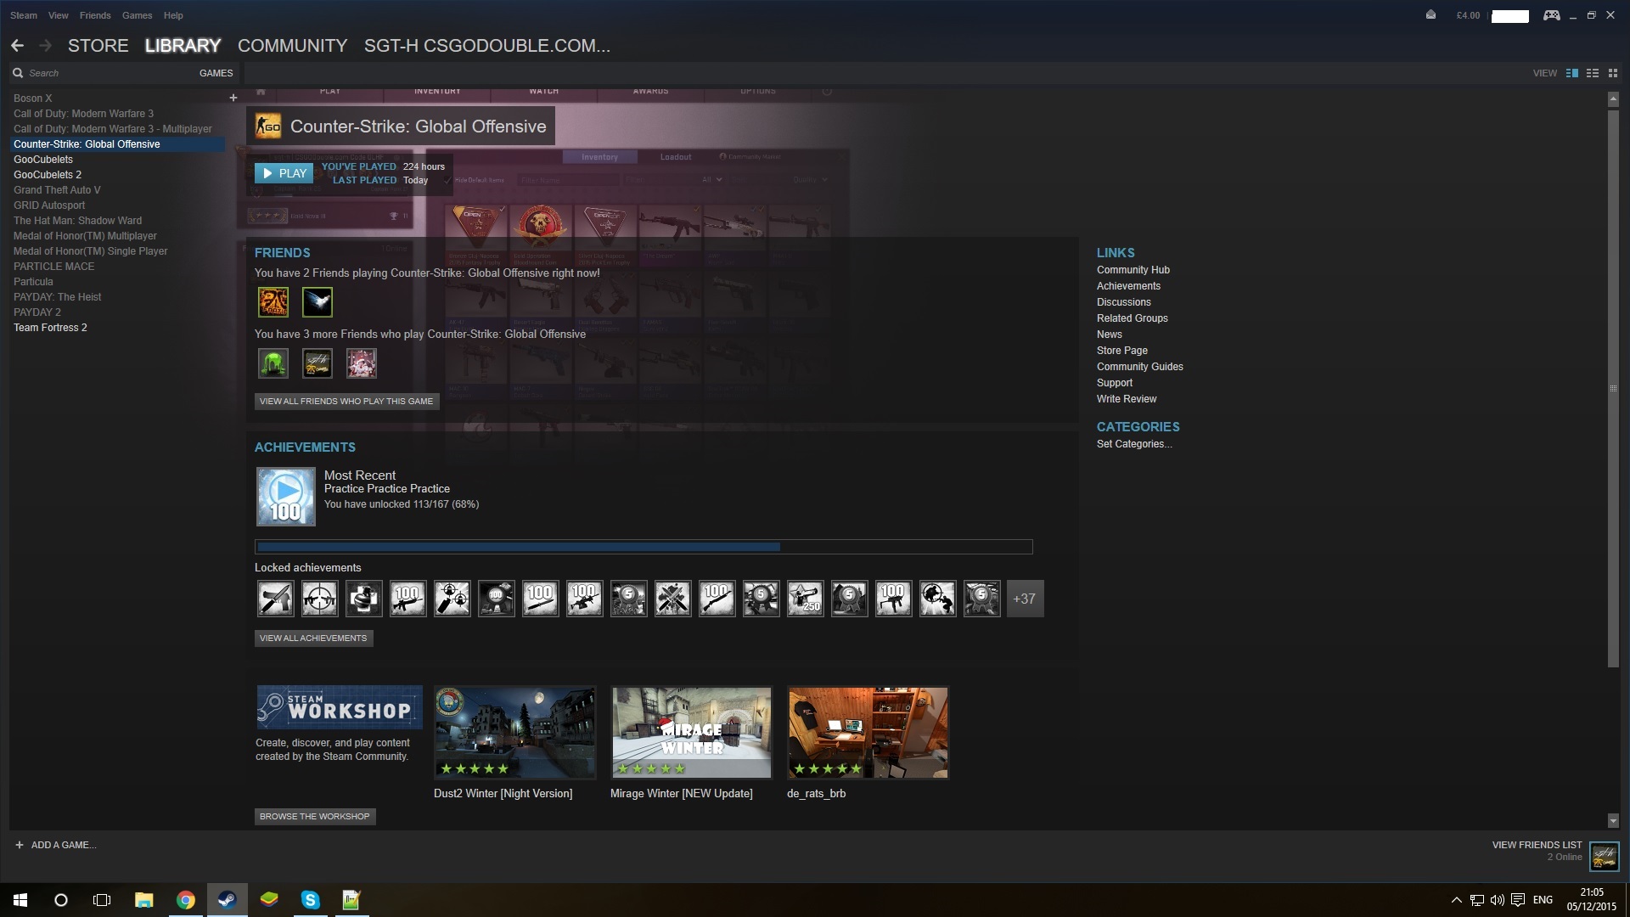The height and width of the screenshot is (917, 1630).
Task: Open Skype from the taskbar
Action: click(310, 900)
